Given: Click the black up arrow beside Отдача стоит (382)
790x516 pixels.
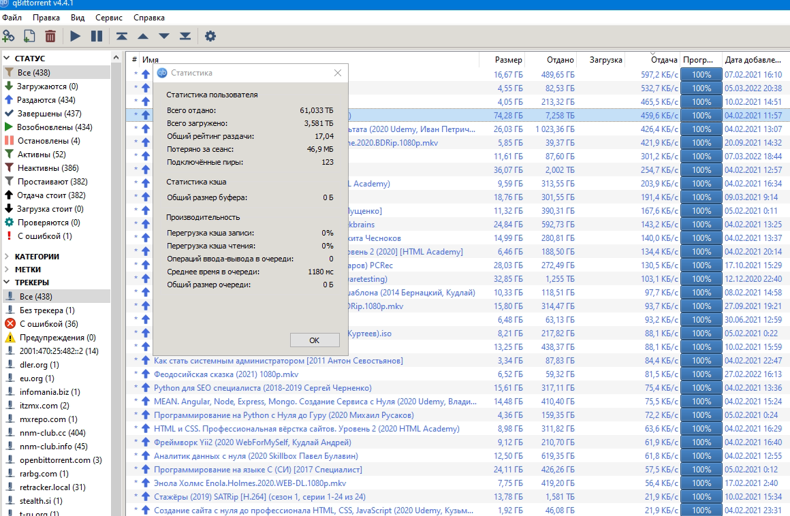Looking at the screenshot, I should (9, 195).
